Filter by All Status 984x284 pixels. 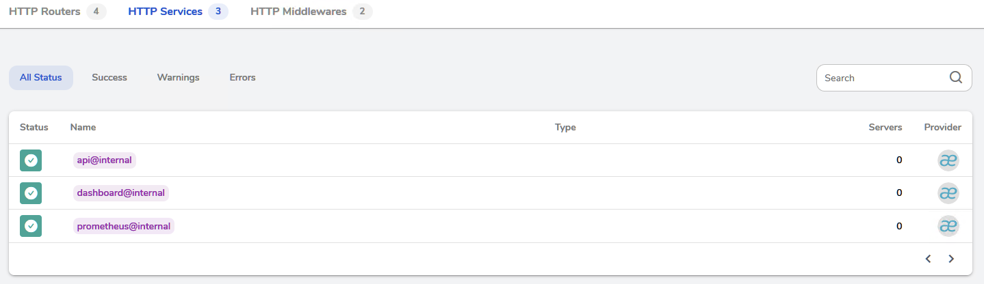[x=41, y=78]
